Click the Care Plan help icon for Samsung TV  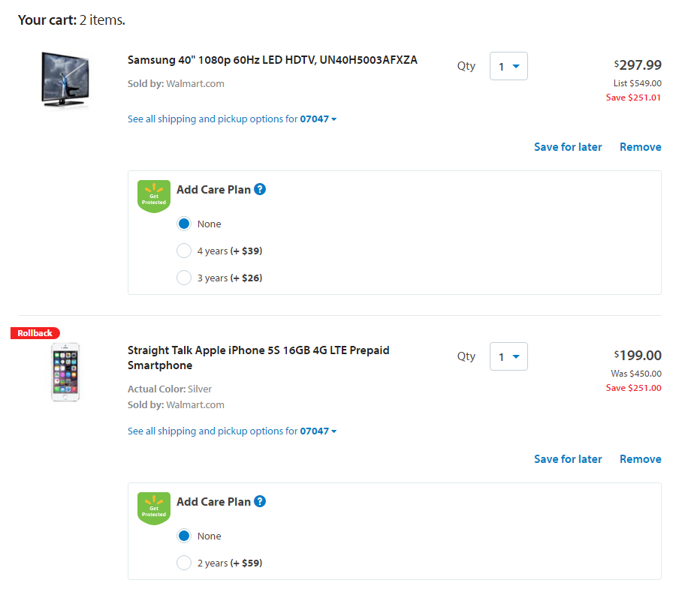[260, 189]
